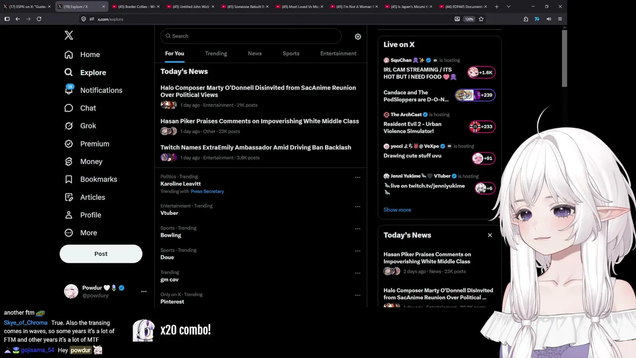The height and width of the screenshot is (358, 636).
Task: Click the Post button
Action: pos(101,254)
